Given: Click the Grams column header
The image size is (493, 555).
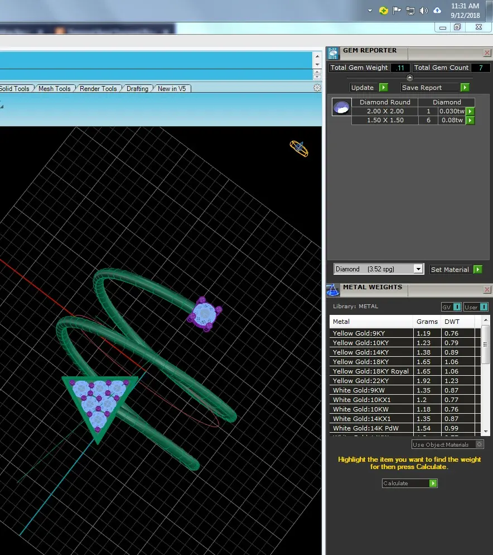Looking at the screenshot, I should [427, 322].
